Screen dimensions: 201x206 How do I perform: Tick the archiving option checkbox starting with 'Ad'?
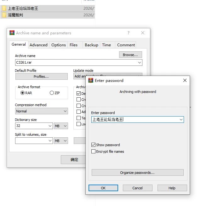tap(78, 112)
